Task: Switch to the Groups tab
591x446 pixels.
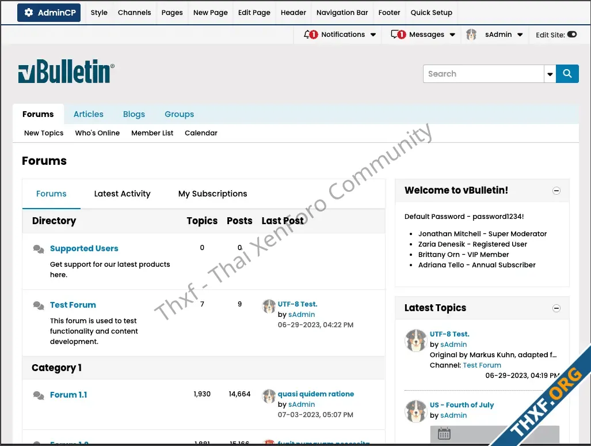Action: [179, 114]
